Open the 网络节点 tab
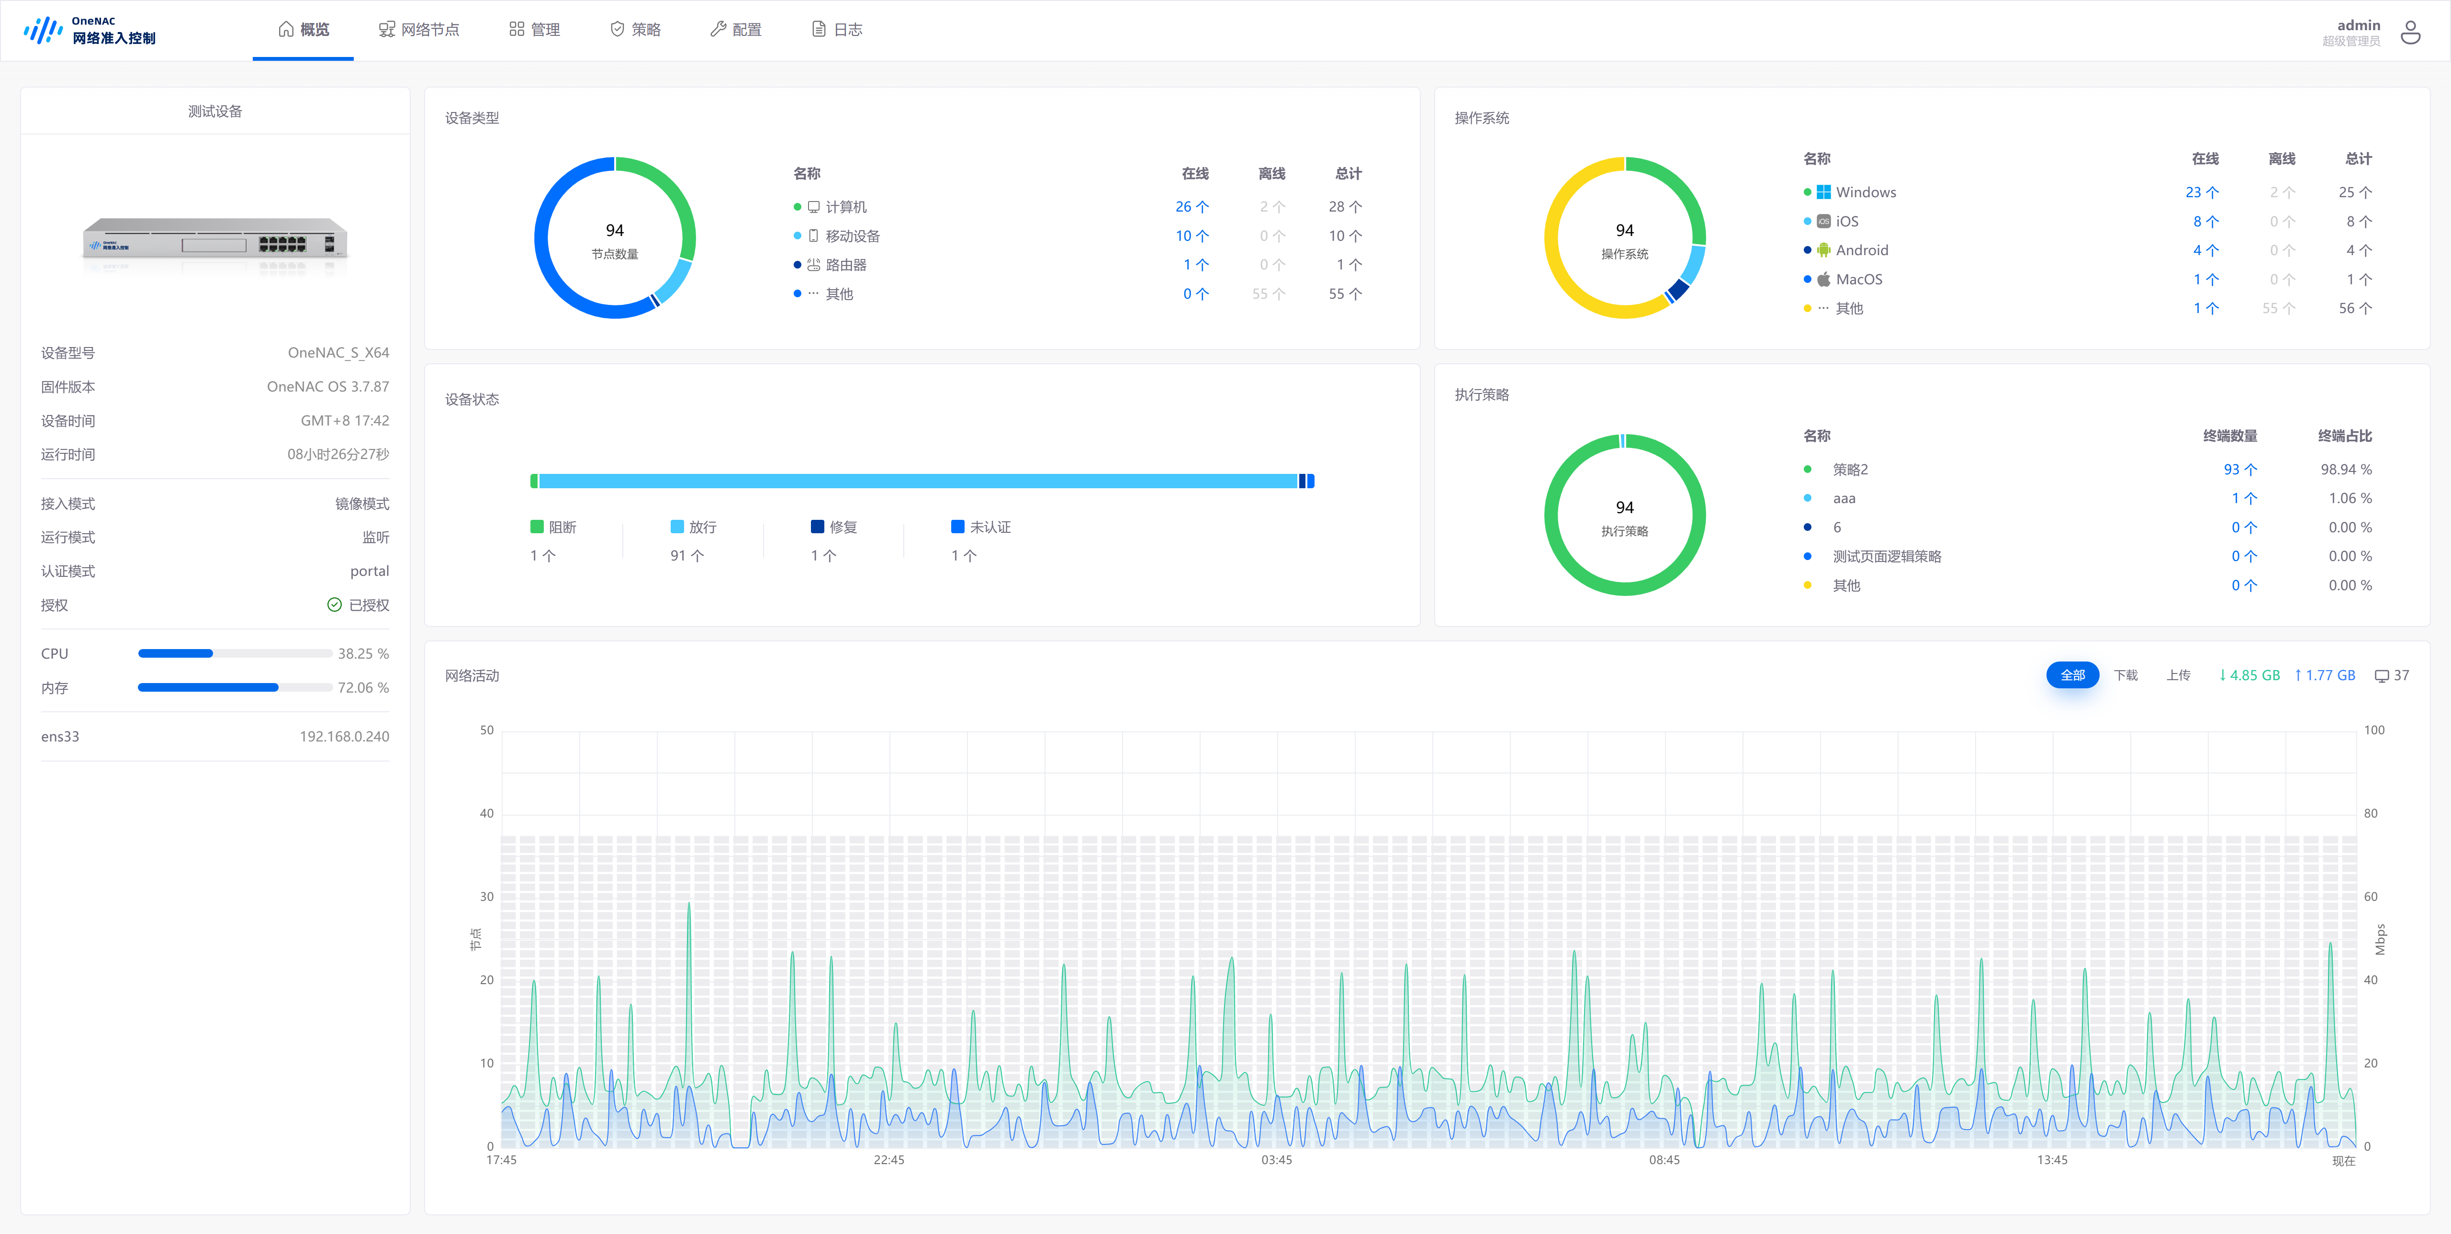Image resolution: width=2451 pixels, height=1234 pixels. [419, 30]
